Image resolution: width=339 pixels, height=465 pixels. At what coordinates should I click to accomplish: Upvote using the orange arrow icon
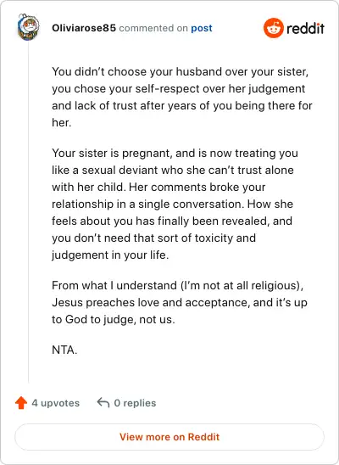point(21,402)
